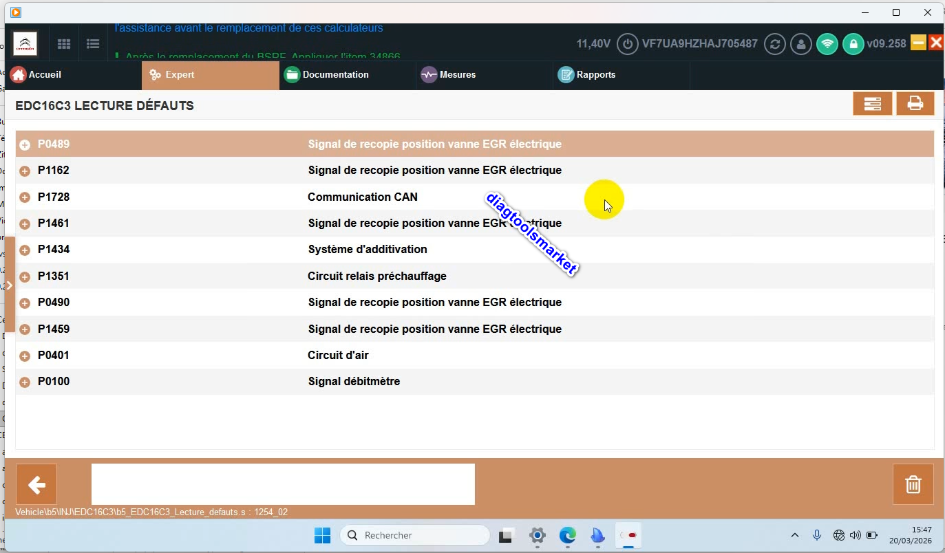The height and width of the screenshot is (553, 945).
Task: Click the refresh icon beside the VIN number
Action: click(x=774, y=43)
